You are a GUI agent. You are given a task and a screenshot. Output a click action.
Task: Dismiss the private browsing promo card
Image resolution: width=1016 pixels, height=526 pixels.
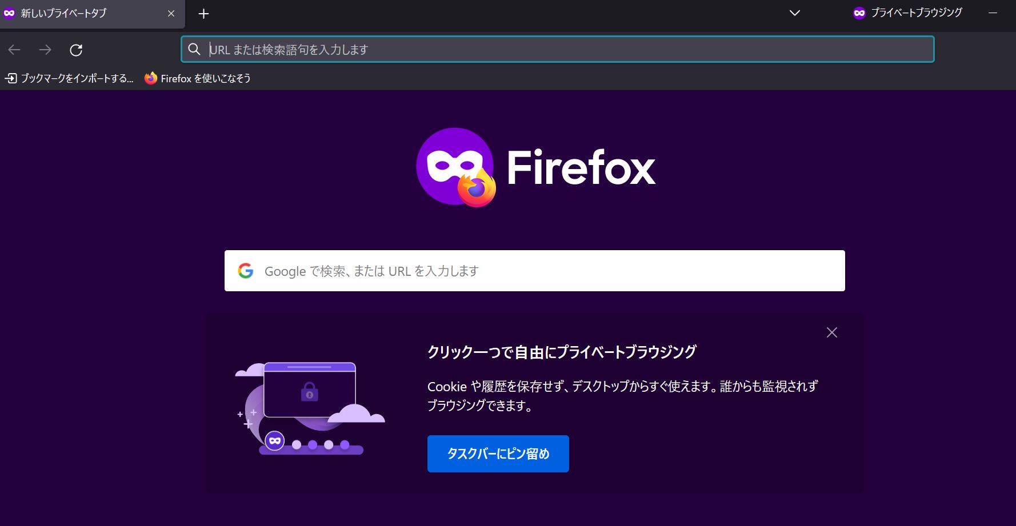pos(832,332)
